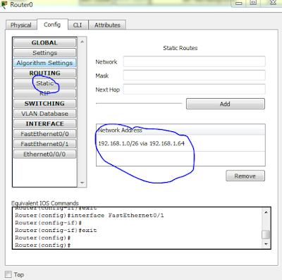The height and width of the screenshot is (280, 282).
Task: Open Static routing configuration
Action: click(x=44, y=83)
